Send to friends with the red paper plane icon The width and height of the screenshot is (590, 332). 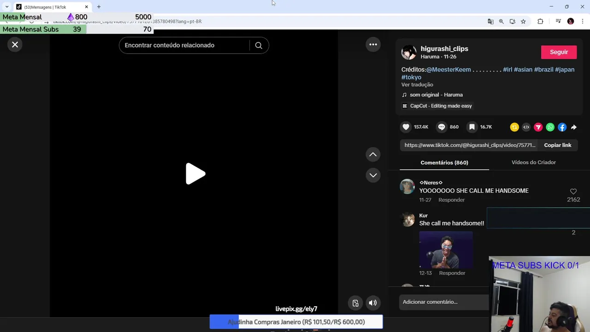click(538, 127)
